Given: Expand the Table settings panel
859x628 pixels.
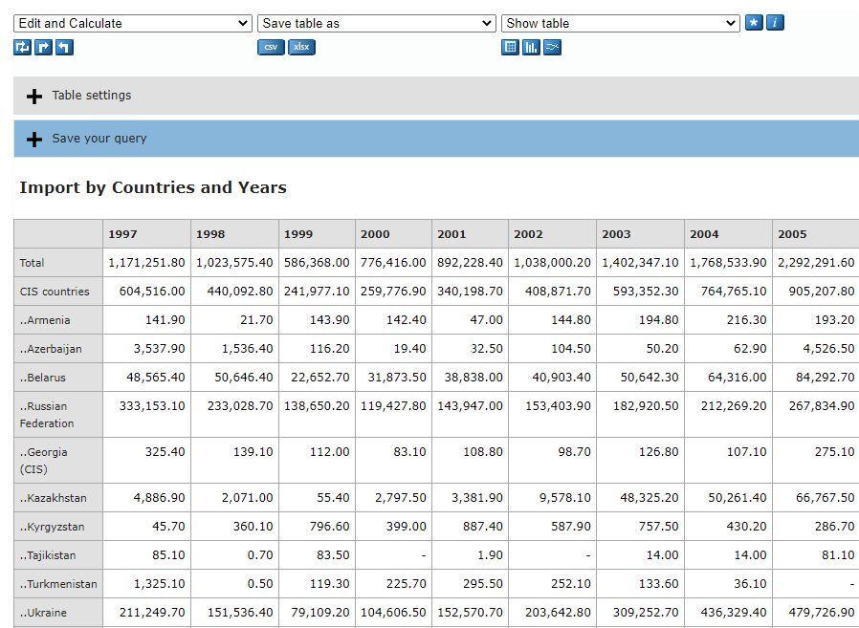Looking at the screenshot, I should click(x=436, y=96).
